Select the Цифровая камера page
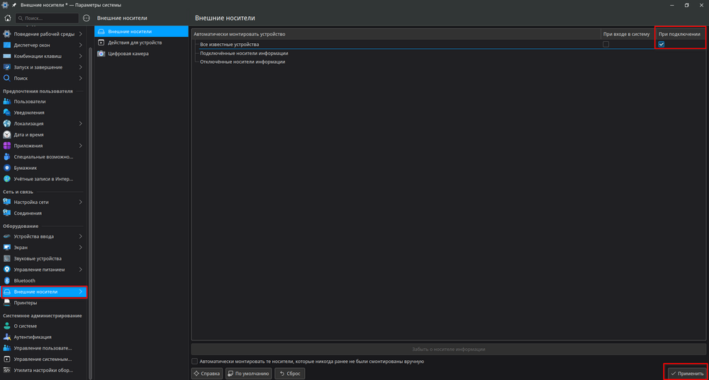 128,53
